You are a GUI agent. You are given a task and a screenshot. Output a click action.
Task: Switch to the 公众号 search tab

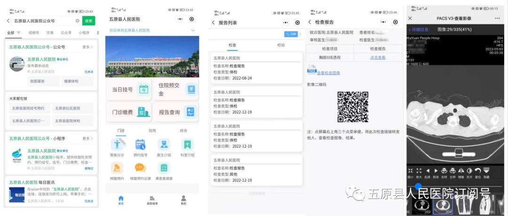coord(66,33)
